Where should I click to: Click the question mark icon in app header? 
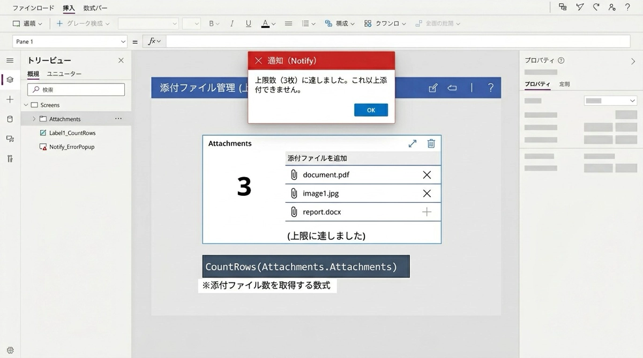[490, 88]
